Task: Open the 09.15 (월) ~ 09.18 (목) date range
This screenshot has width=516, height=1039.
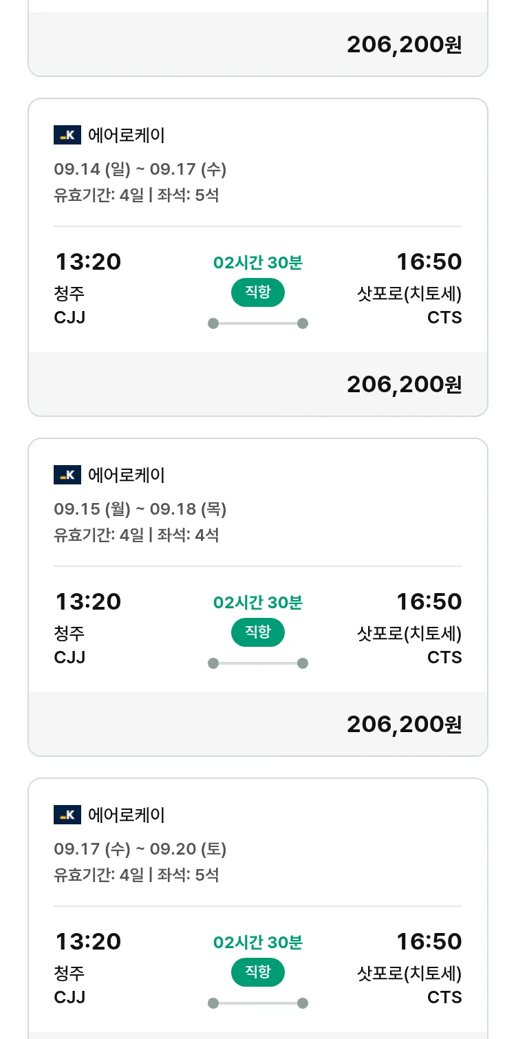Action: tap(140, 509)
